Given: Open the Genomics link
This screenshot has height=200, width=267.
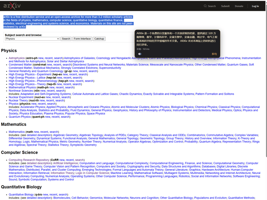Looking at the screenshot, I should coord(96,198).
